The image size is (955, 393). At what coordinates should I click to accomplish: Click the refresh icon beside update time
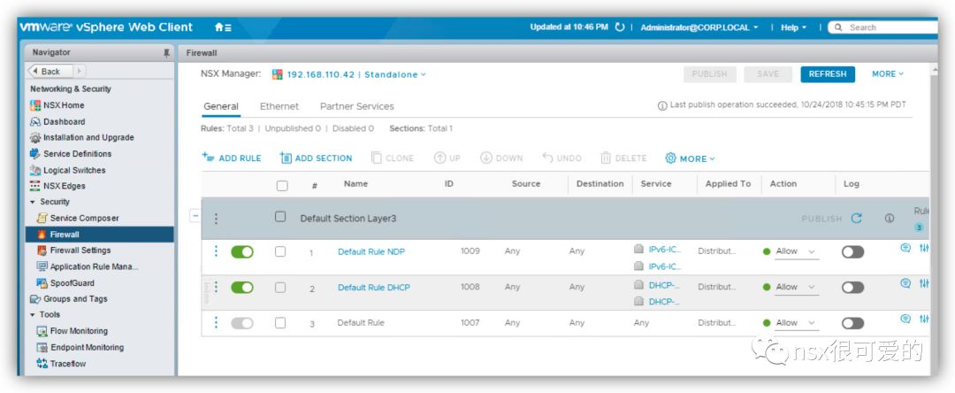(x=619, y=27)
